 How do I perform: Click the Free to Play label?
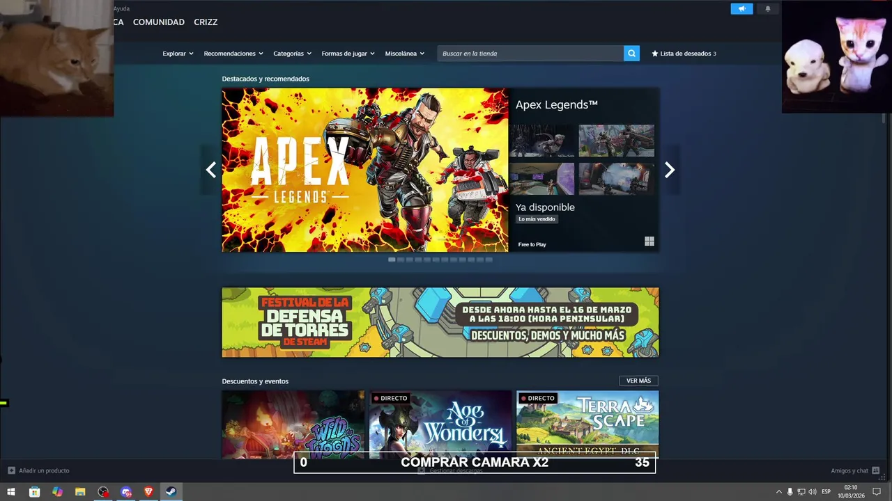pos(532,245)
